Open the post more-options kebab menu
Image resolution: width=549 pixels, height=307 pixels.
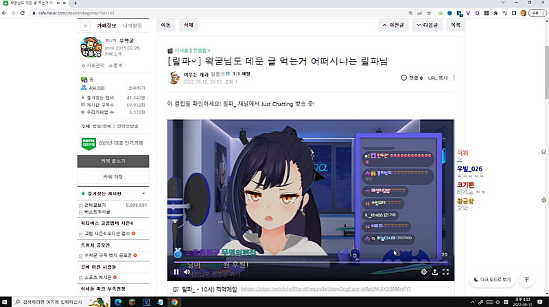454,78
